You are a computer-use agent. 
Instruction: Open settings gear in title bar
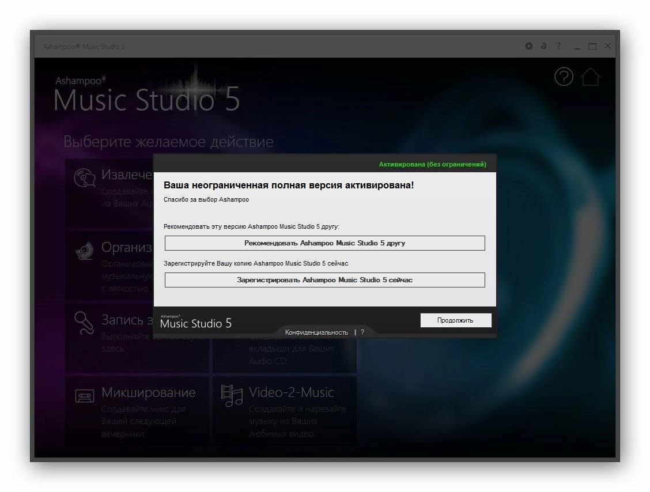529,46
